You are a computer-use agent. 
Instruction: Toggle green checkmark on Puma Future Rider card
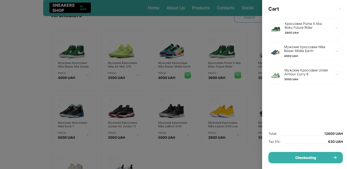(238, 75)
